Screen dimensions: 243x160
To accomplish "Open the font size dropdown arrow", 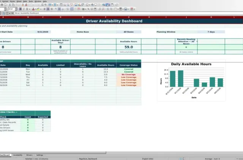I will pos(16,9).
